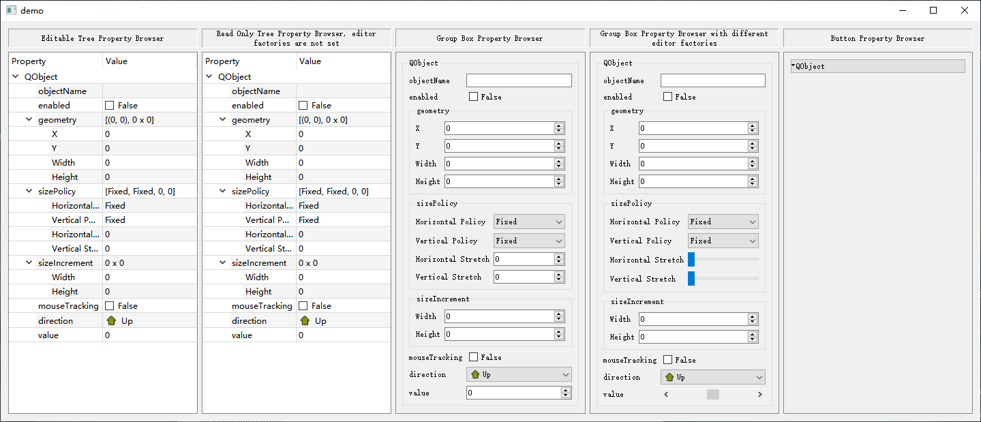Toggle the enabled checkbox in the editable tree browser
981x422 pixels.
pyautogui.click(x=110, y=105)
